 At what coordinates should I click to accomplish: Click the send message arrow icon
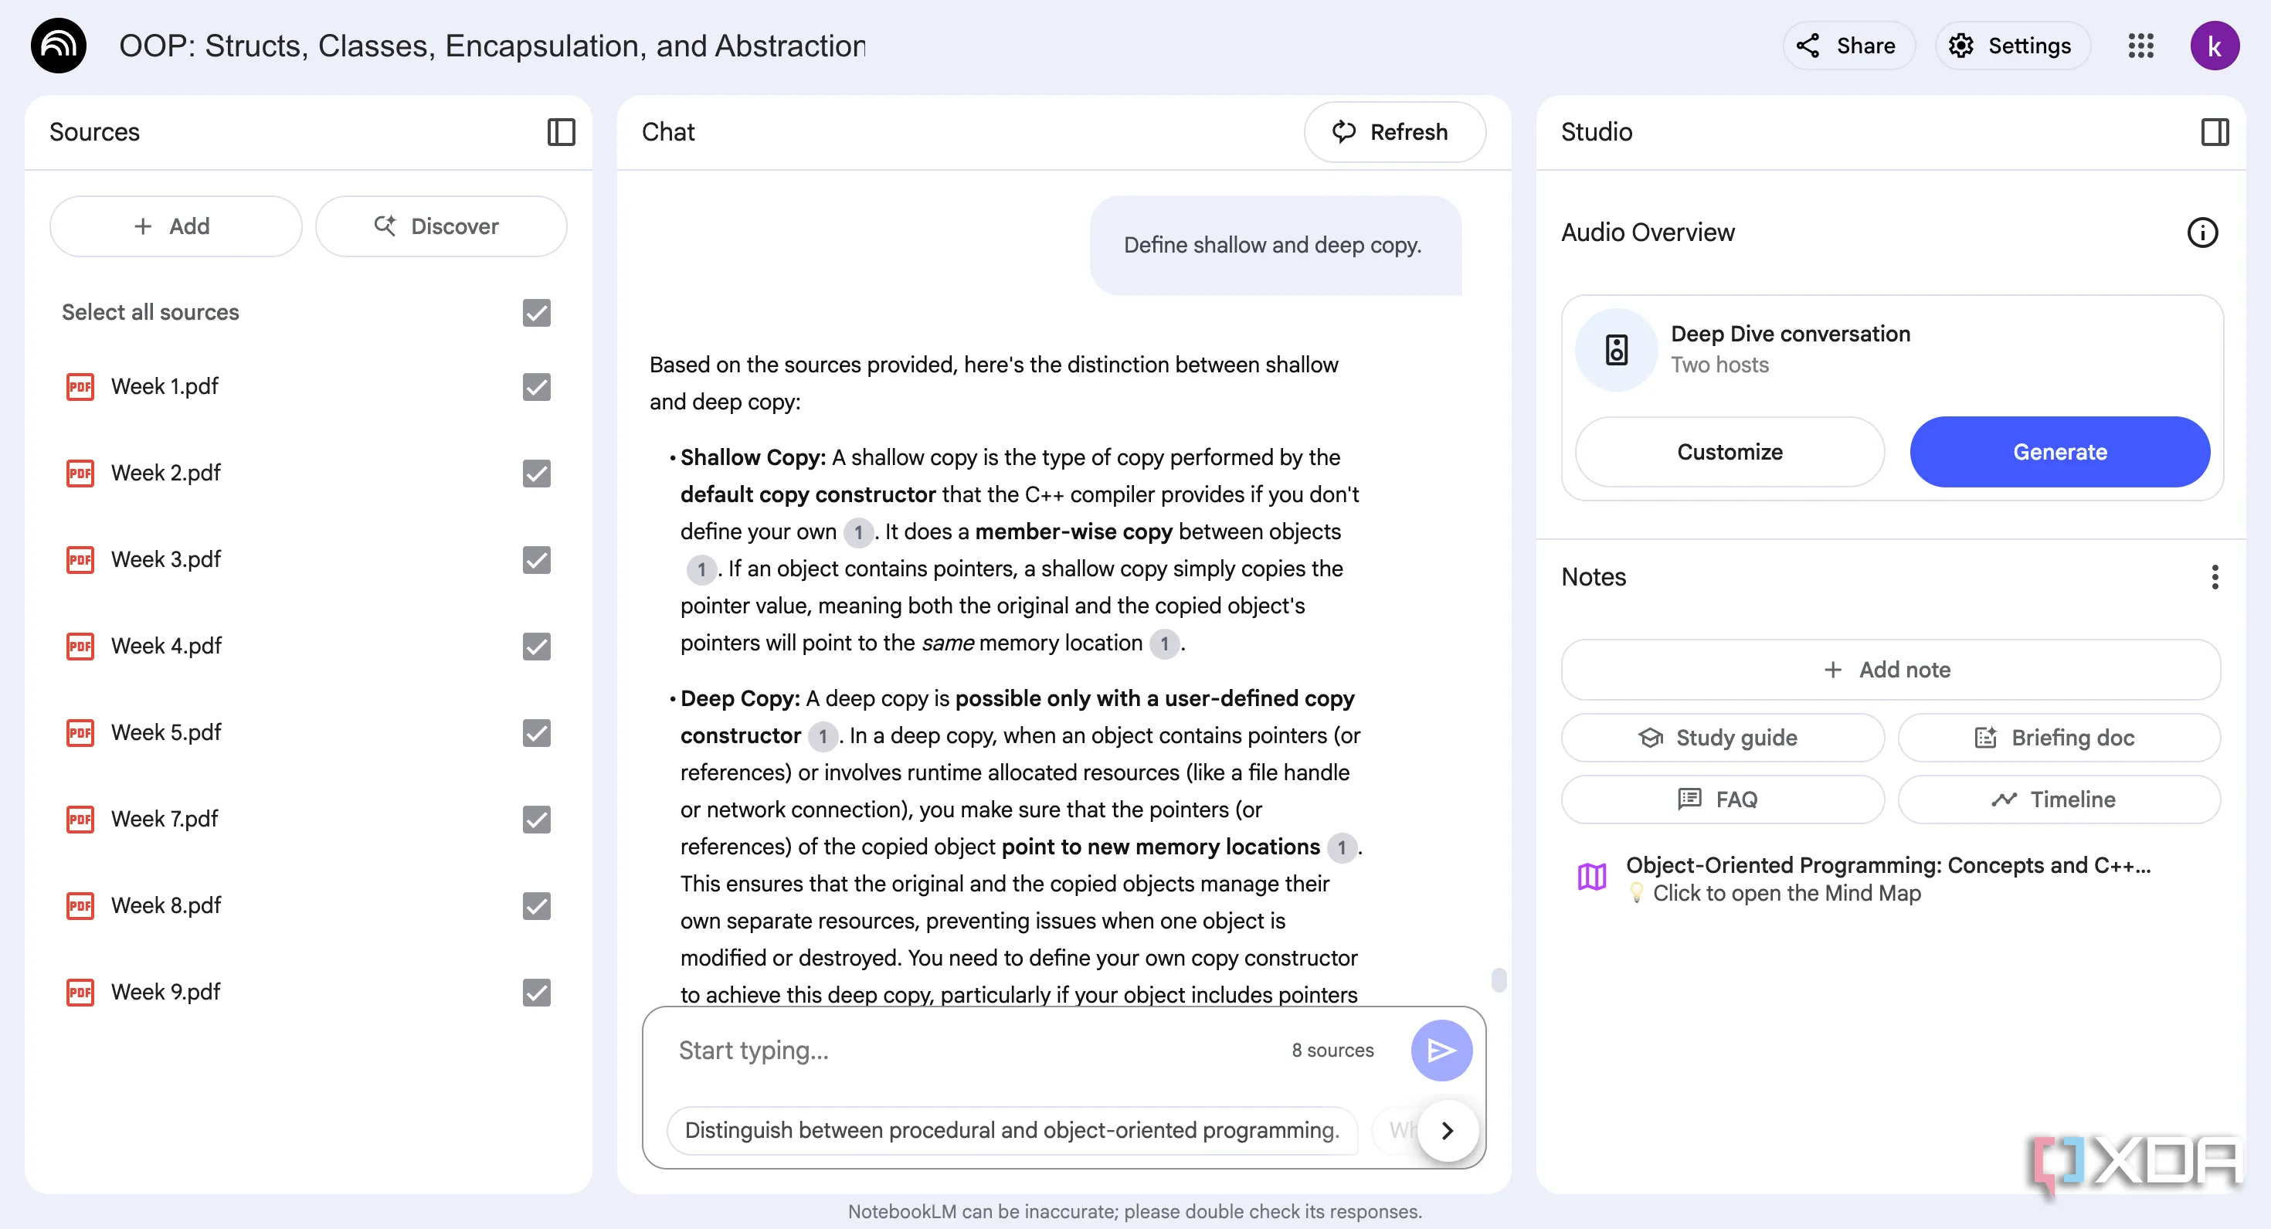click(1441, 1050)
